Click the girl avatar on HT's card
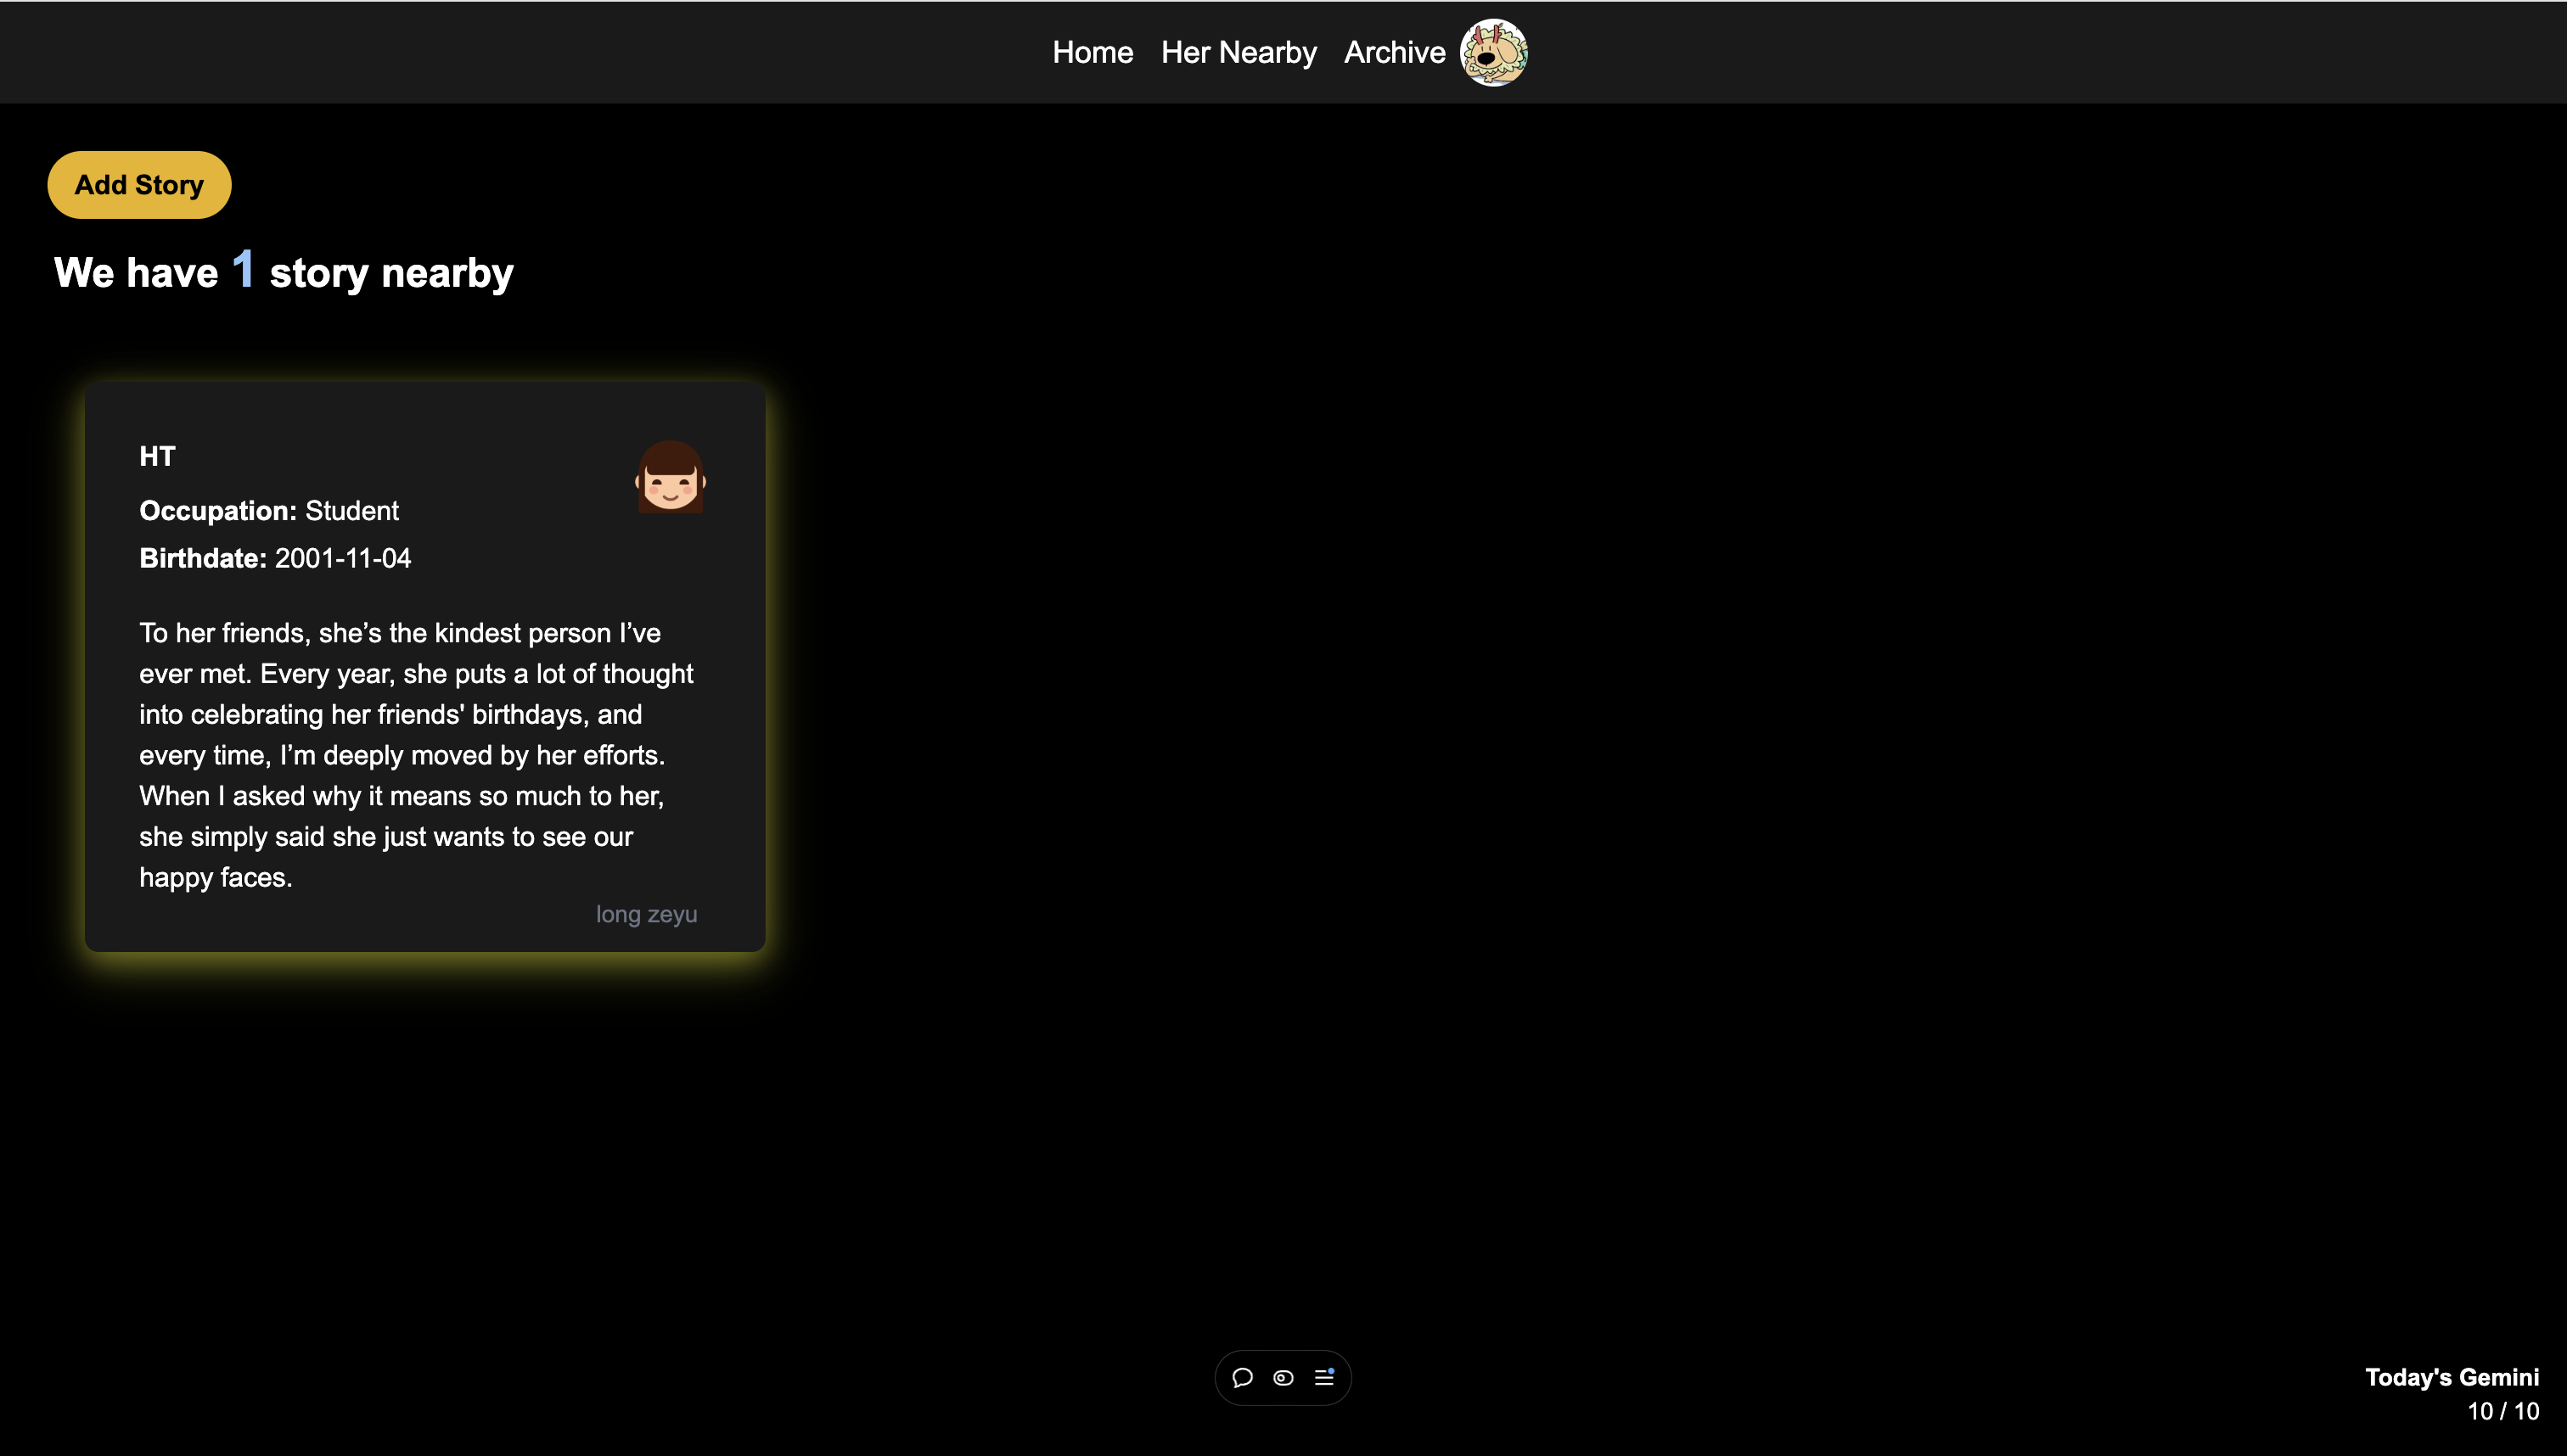 [x=671, y=477]
